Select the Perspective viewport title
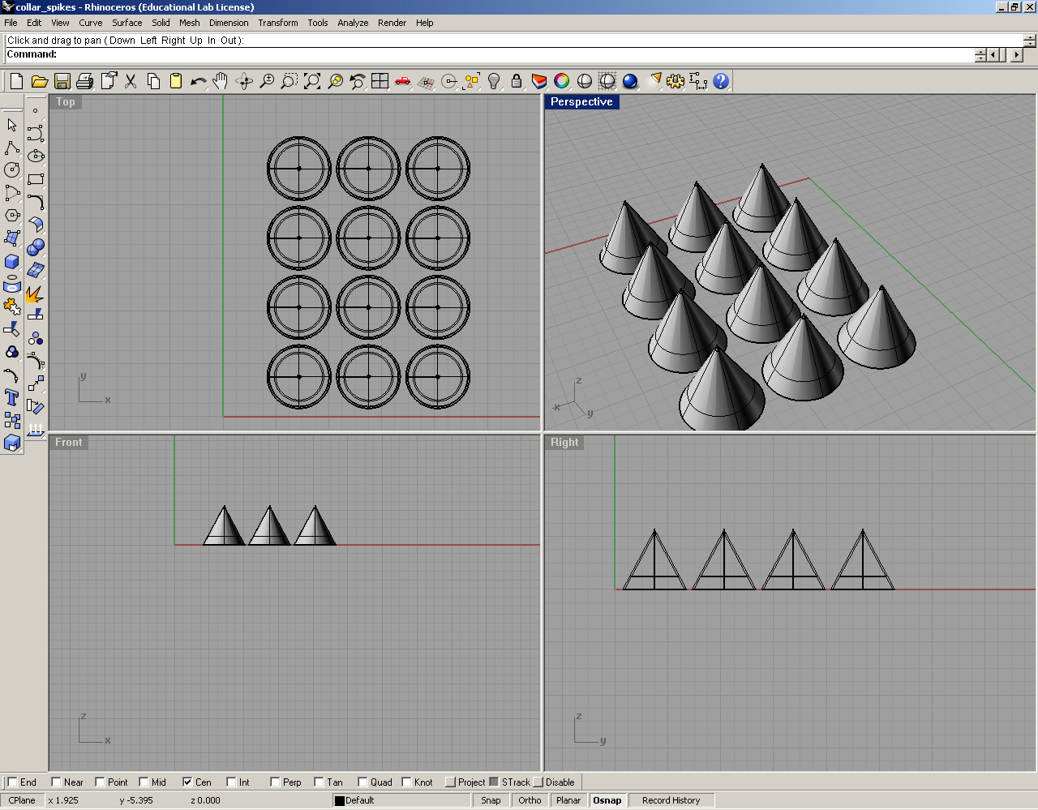 click(582, 102)
